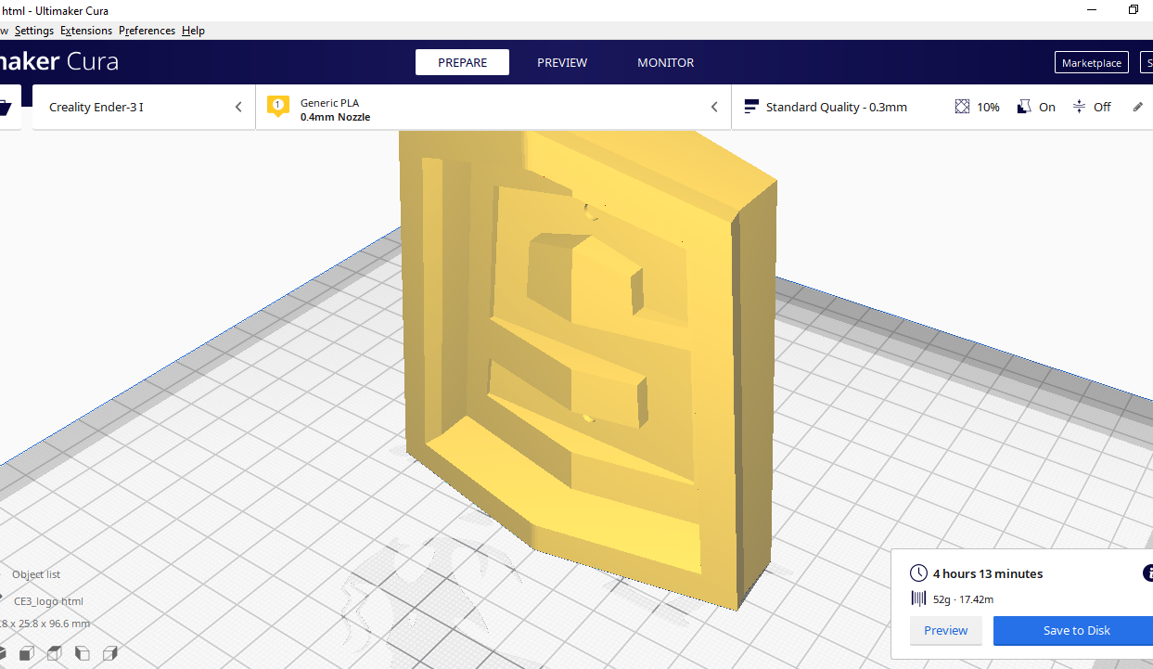The image size is (1153, 669).
Task: Click the support structure icon
Action: pos(1024,107)
